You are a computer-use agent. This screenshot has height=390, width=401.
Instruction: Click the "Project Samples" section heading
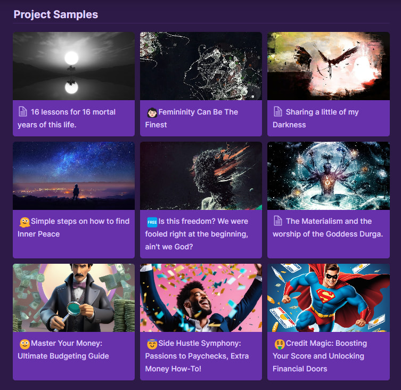pos(56,14)
